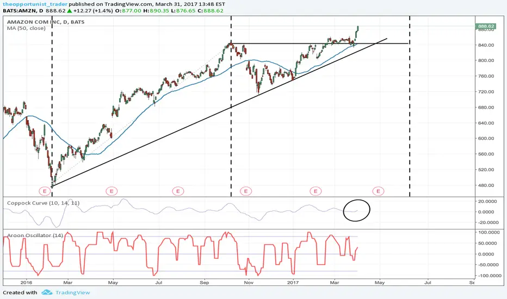Select the Aroon Oscillator (14) label
Viewport: 507px width, 299px height.
point(35,235)
